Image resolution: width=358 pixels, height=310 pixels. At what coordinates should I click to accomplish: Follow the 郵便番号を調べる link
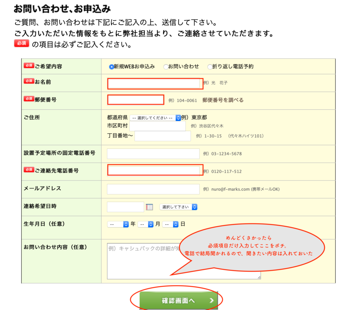coord(223,100)
